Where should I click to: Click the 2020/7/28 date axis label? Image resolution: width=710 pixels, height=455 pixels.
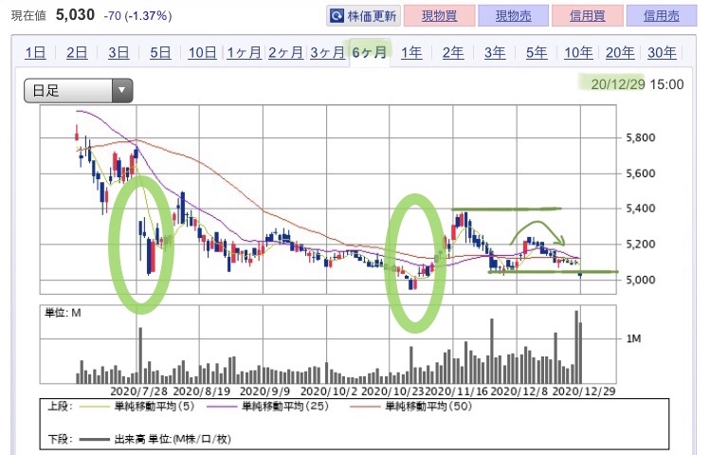tap(138, 391)
